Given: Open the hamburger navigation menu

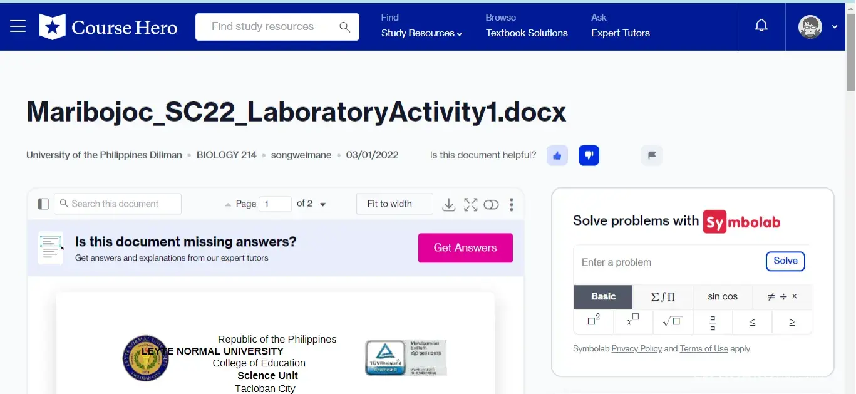Looking at the screenshot, I should [x=18, y=26].
